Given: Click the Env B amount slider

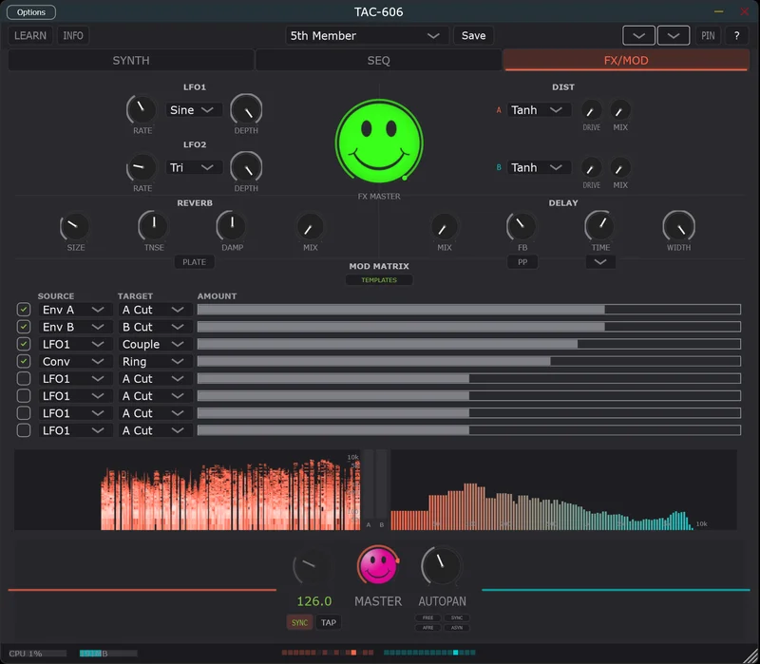Looking at the screenshot, I should 468,327.
